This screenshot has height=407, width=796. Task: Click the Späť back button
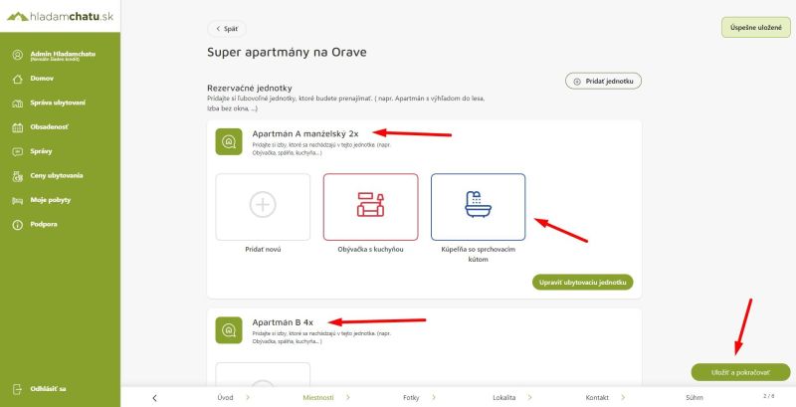(227, 29)
